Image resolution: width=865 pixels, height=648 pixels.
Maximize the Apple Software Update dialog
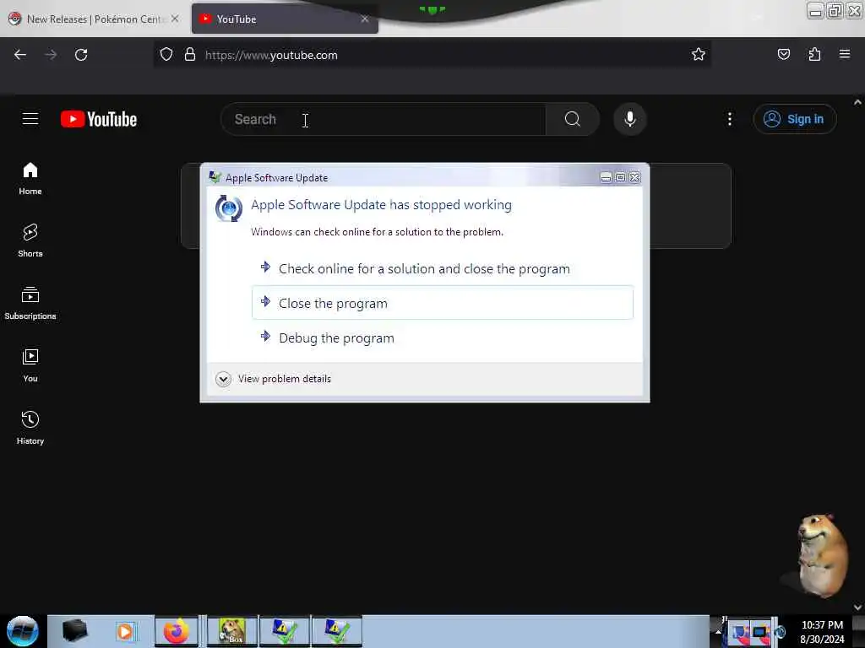click(x=620, y=177)
